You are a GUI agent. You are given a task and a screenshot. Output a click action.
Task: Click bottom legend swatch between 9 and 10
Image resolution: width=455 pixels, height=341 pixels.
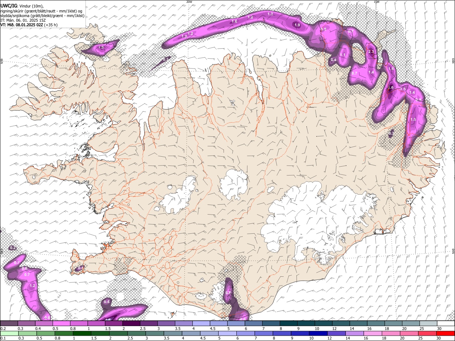[x=300, y=334]
